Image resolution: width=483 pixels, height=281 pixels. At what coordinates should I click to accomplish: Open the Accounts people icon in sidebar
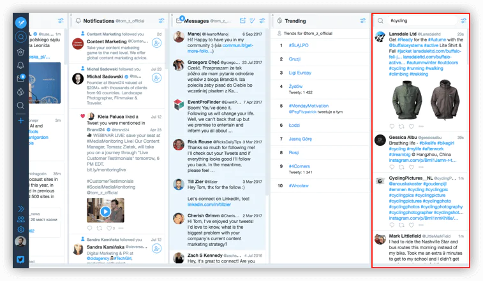(x=21, y=219)
